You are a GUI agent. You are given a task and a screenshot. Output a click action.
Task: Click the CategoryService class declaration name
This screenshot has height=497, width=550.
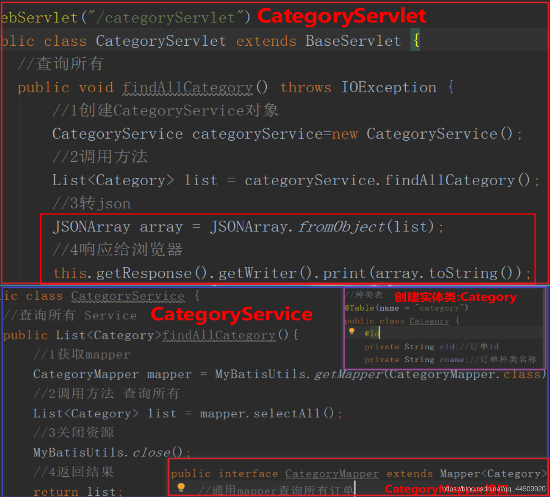128,296
